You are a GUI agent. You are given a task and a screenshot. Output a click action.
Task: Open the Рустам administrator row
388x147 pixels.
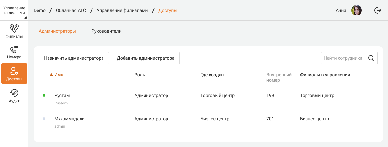[62, 96]
